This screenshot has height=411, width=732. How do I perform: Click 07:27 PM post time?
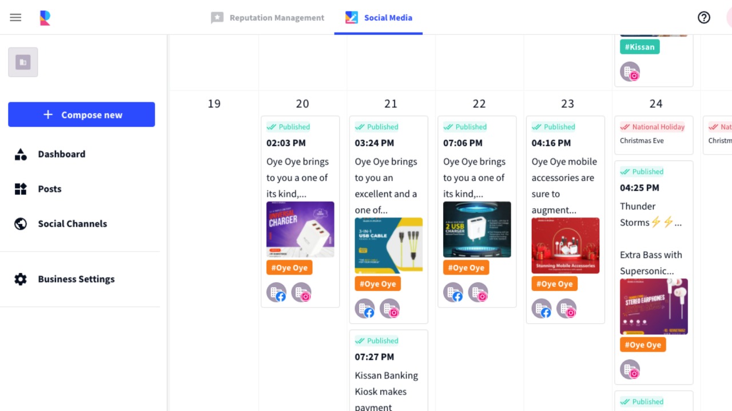point(375,357)
